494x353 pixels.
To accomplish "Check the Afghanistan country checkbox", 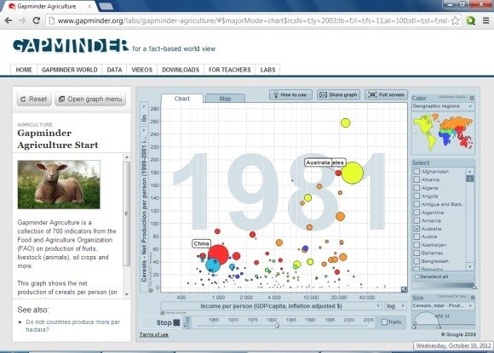I will click(416, 171).
